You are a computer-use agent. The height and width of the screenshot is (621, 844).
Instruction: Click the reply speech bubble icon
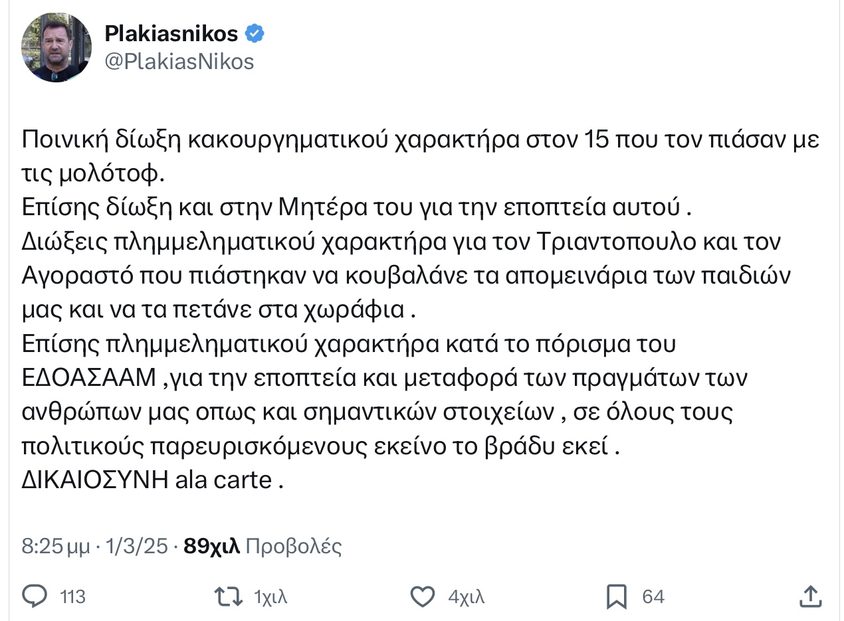35,596
